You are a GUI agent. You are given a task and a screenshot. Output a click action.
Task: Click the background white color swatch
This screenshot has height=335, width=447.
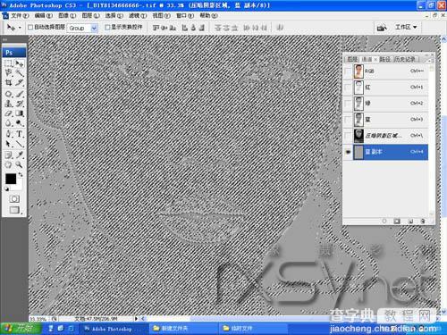click(x=19, y=186)
